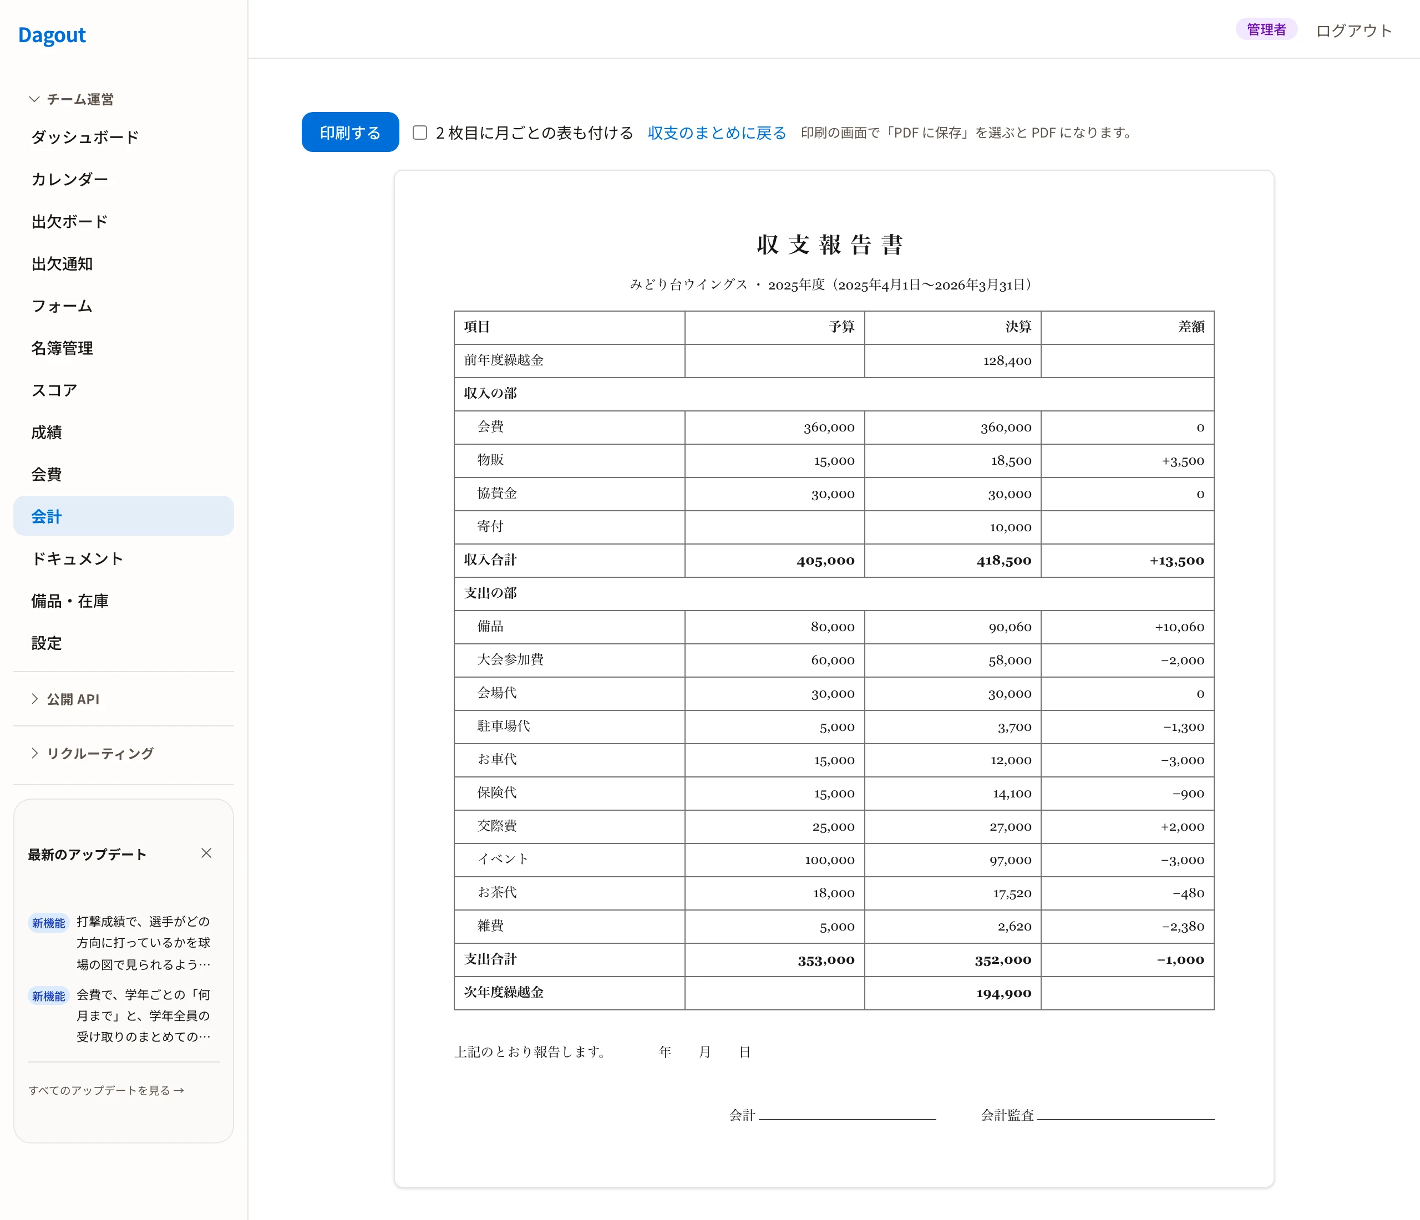Go to ドキュメント page
This screenshot has height=1220, width=1420.
[123, 558]
